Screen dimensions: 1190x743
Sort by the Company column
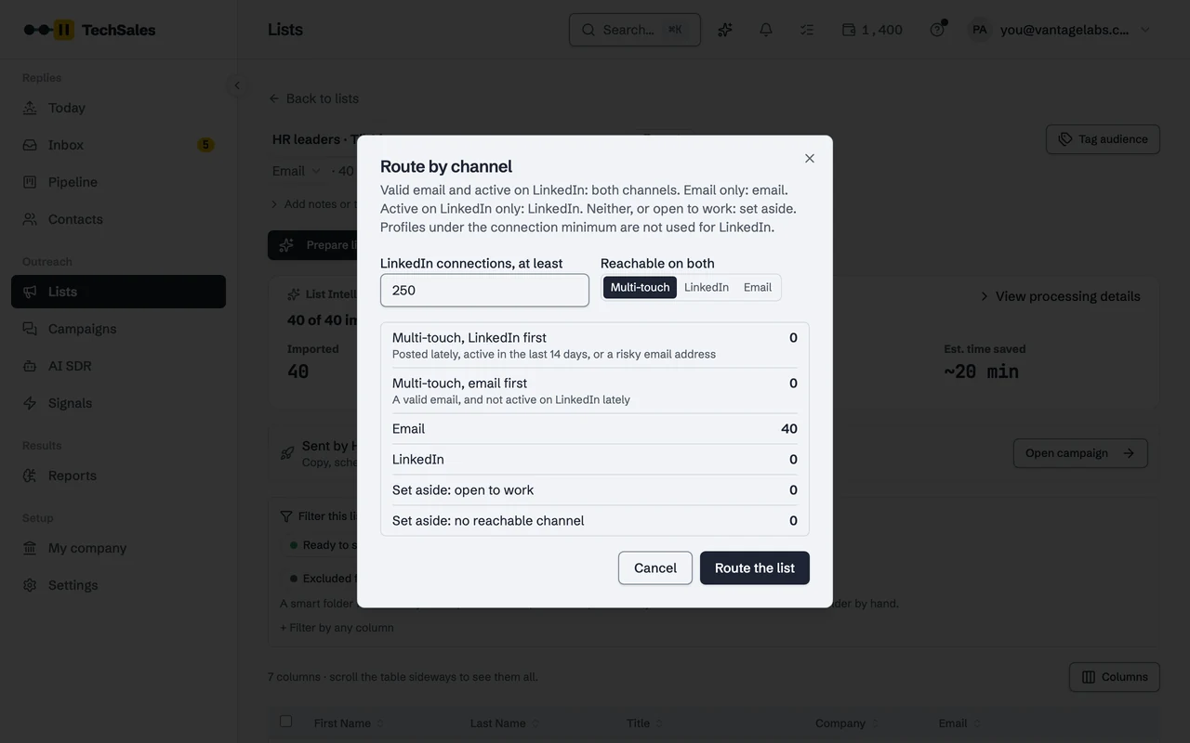846,723
